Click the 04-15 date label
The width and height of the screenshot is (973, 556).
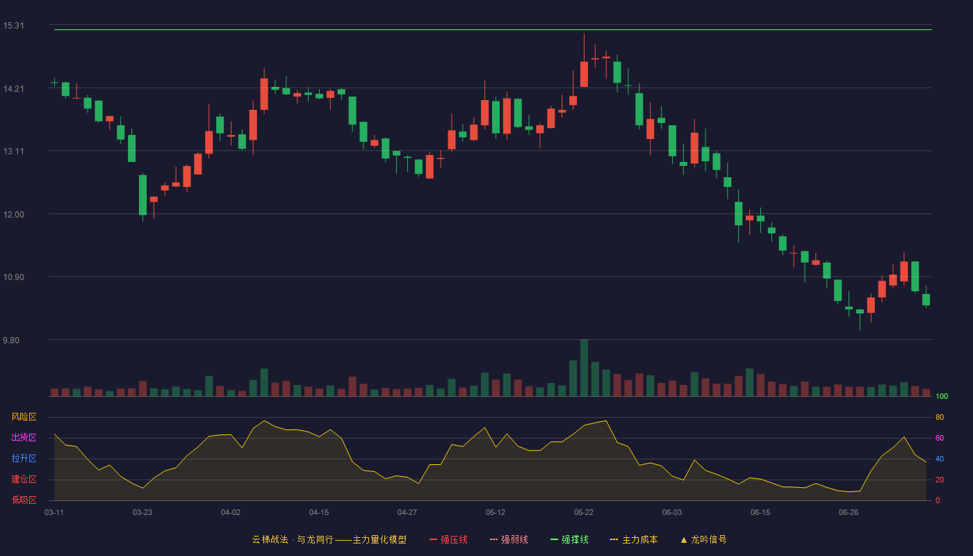coord(319,512)
